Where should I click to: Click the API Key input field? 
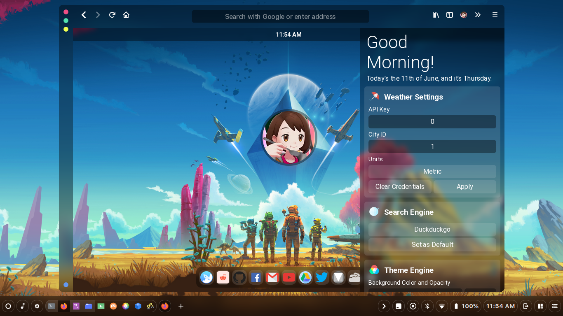click(x=432, y=122)
